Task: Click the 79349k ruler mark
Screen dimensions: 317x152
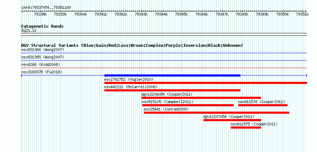Action: pos(262,14)
